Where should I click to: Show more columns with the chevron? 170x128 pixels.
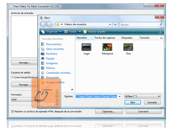(x=161, y=38)
